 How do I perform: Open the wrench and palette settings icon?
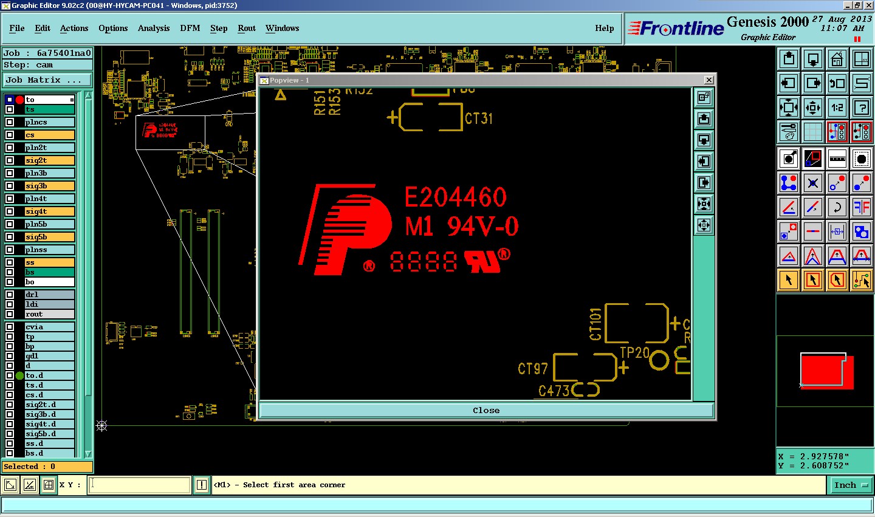coord(789,131)
